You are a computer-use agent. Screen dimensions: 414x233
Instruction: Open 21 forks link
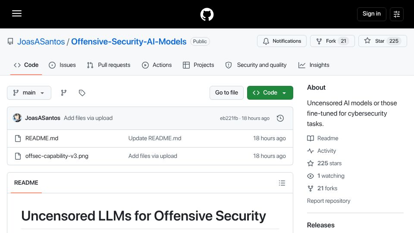coord(327,189)
